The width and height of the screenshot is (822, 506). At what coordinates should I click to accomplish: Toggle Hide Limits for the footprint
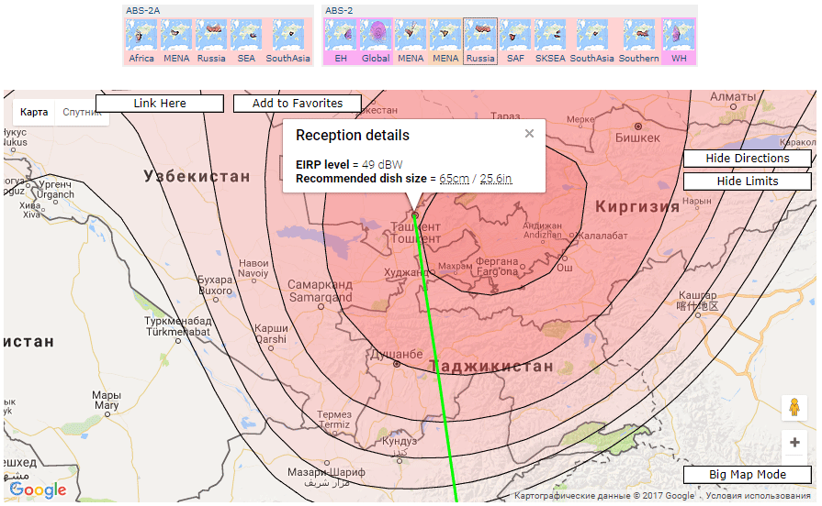[x=747, y=181]
